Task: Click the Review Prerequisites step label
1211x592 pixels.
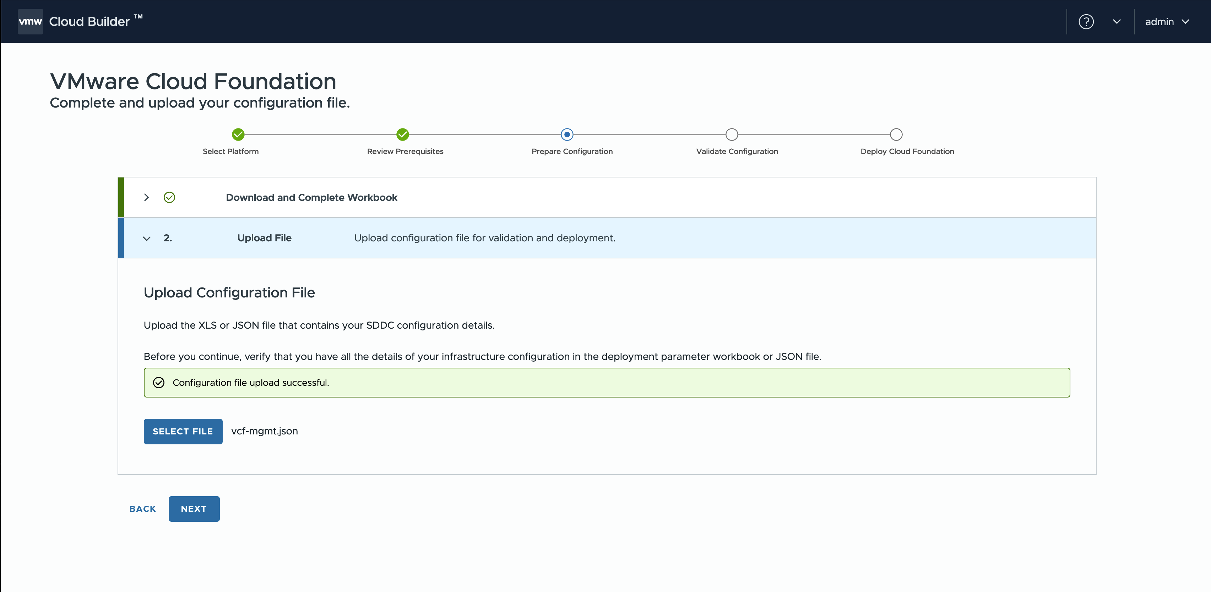Action: 405,151
